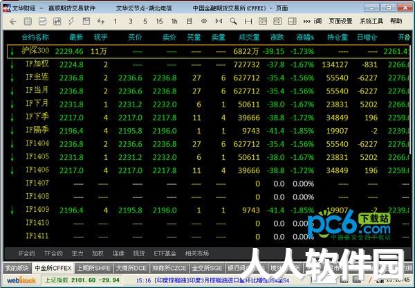Switch to the TF合约 sub-tab
This screenshot has height=288, width=415.
pos(53,253)
